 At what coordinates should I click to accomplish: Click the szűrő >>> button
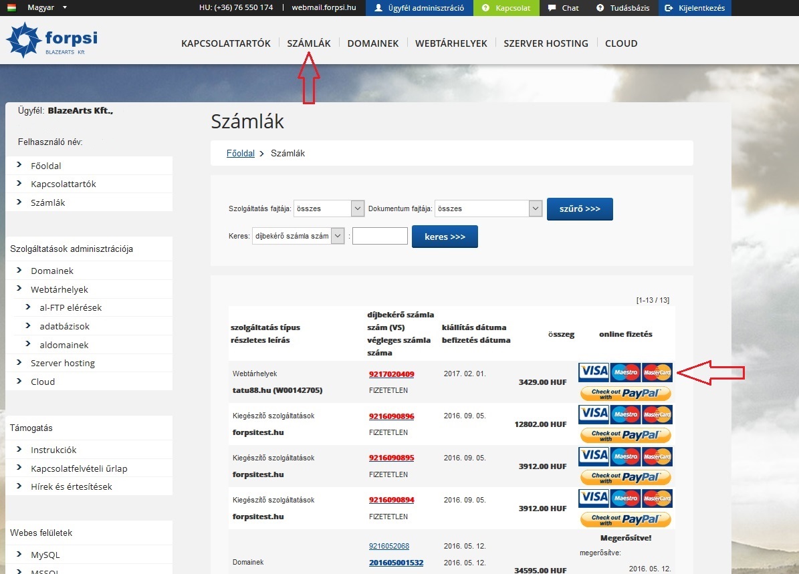[x=580, y=209]
